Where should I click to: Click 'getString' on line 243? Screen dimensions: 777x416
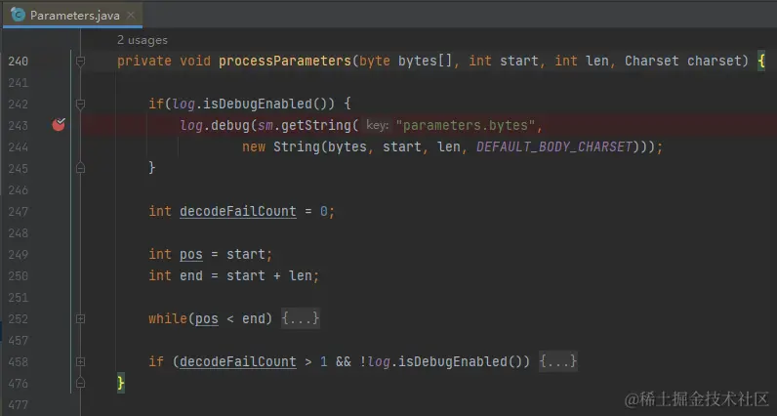pyautogui.click(x=316, y=125)
